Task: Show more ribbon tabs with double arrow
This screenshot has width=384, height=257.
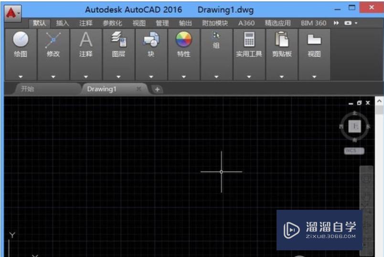Action: [x=336, y=23]
